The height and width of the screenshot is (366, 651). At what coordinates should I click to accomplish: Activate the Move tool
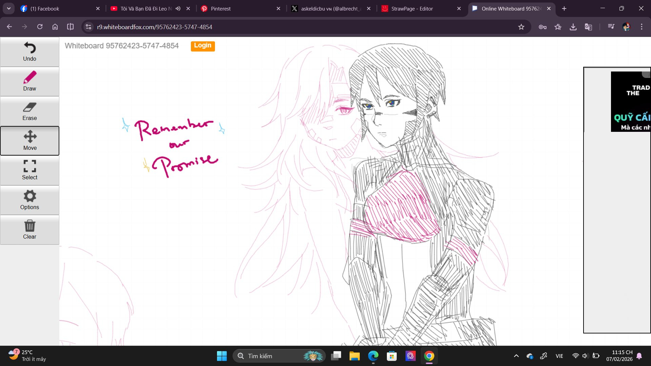click(x=29, y=141)
